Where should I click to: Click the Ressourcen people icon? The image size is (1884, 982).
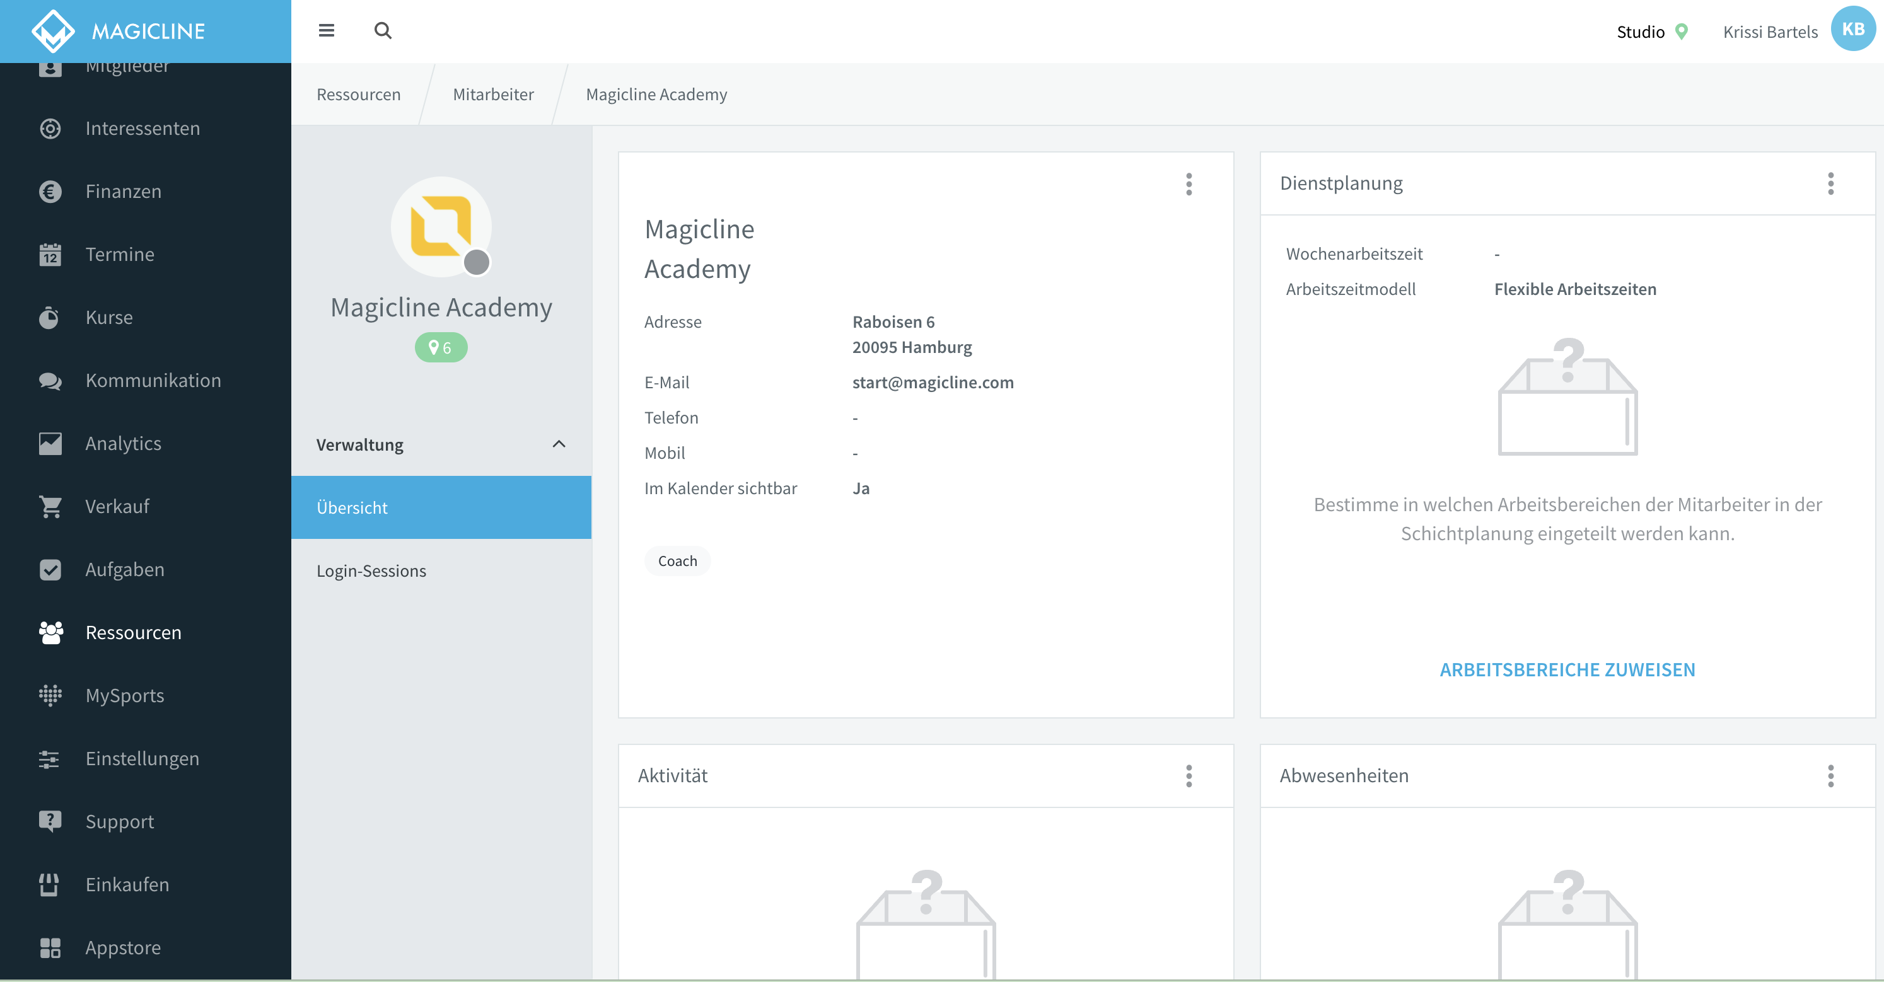click(50, 632)
